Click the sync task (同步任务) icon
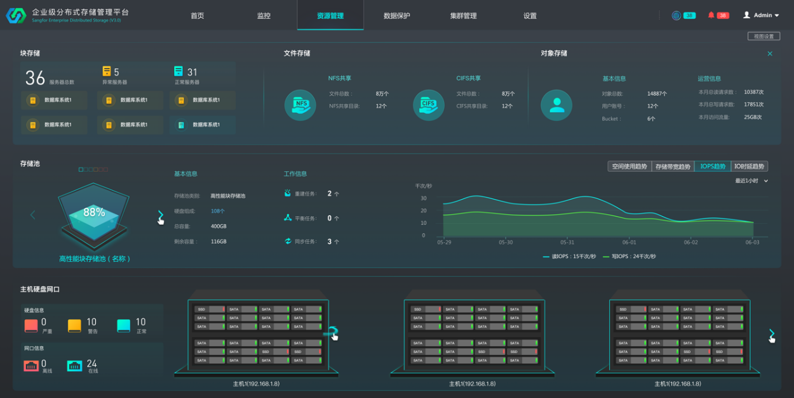Viewport: 794px width, 398px height. (288, 241)
